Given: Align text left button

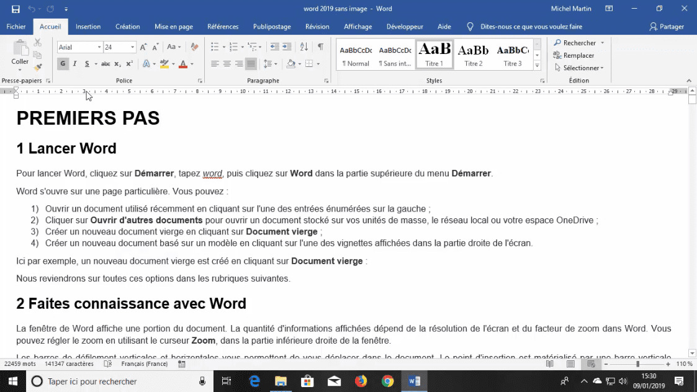Looking at the screenshot, I should point(215,64).
